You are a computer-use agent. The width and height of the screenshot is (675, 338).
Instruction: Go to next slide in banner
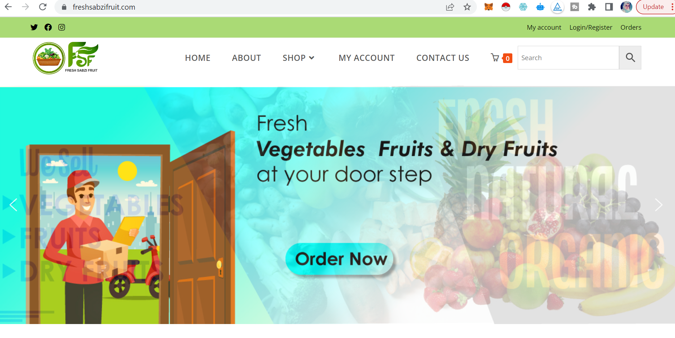click(659, 205)
